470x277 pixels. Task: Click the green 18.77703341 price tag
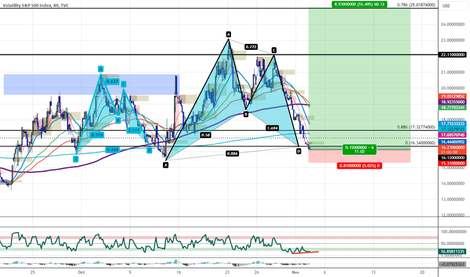click(x=453, y=107)
